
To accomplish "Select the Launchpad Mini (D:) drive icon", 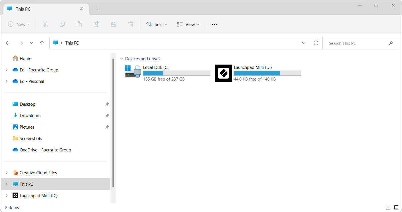I will click(224, 73).
